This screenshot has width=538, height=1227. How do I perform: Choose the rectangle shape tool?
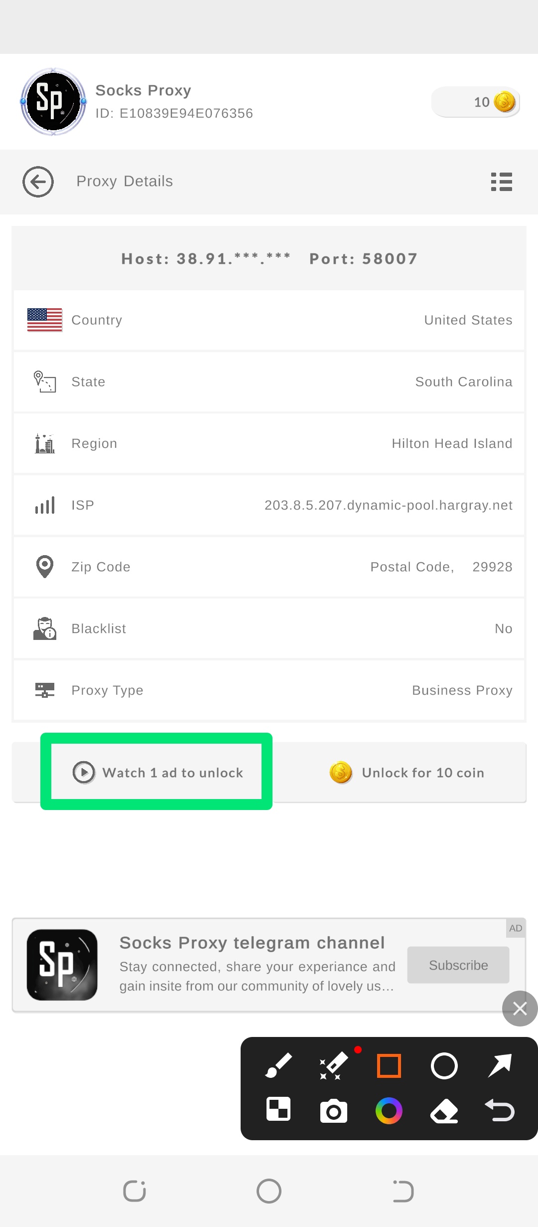point(389,1066)
